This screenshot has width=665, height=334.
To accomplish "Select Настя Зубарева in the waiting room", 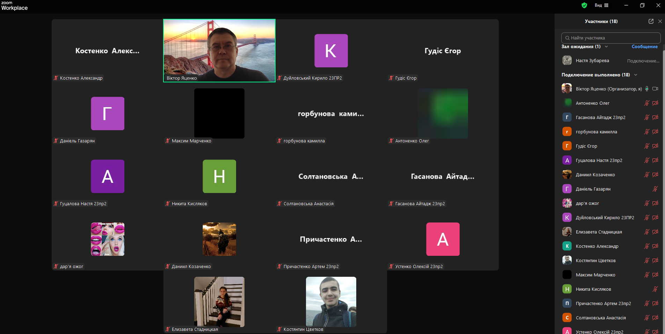I will (x=592, y=61).
